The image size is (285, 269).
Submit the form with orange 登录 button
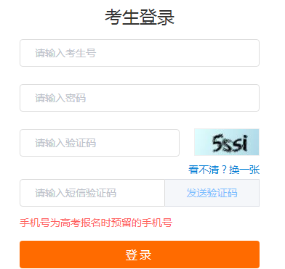click(140, 254)
